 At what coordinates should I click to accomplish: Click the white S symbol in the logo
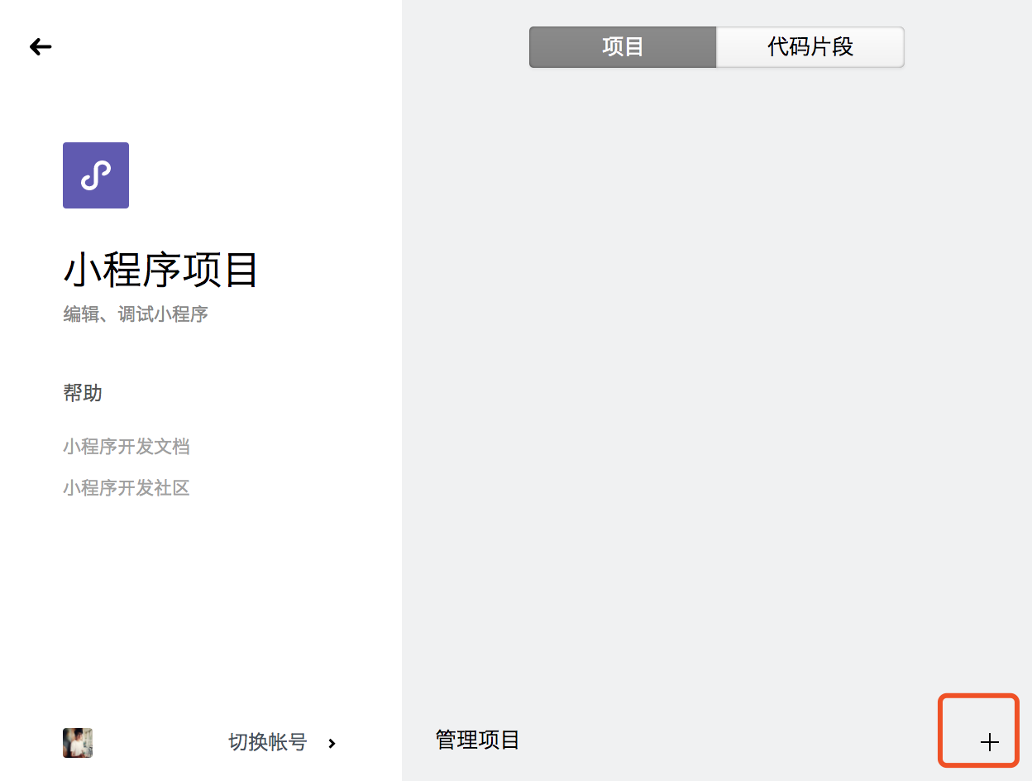point(96,175)
